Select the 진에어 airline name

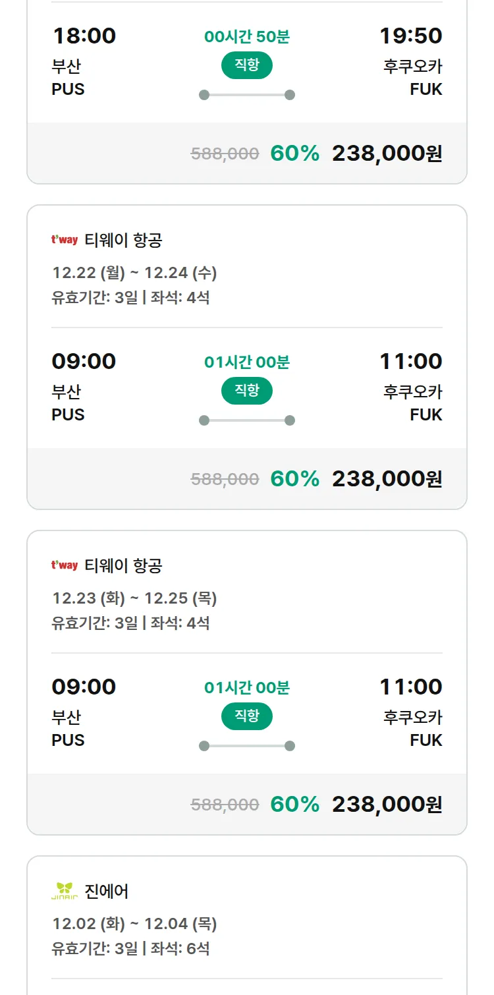click(107, 892)
